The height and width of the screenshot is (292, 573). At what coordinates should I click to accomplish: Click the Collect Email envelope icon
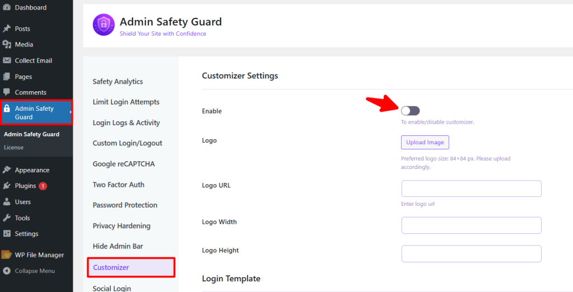pos(7,60)
